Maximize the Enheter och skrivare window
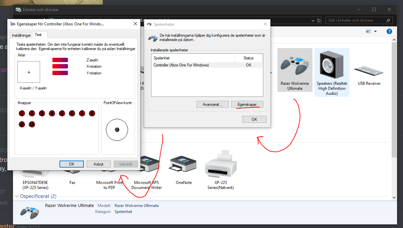The image size is (403, 228). (374, 9)
